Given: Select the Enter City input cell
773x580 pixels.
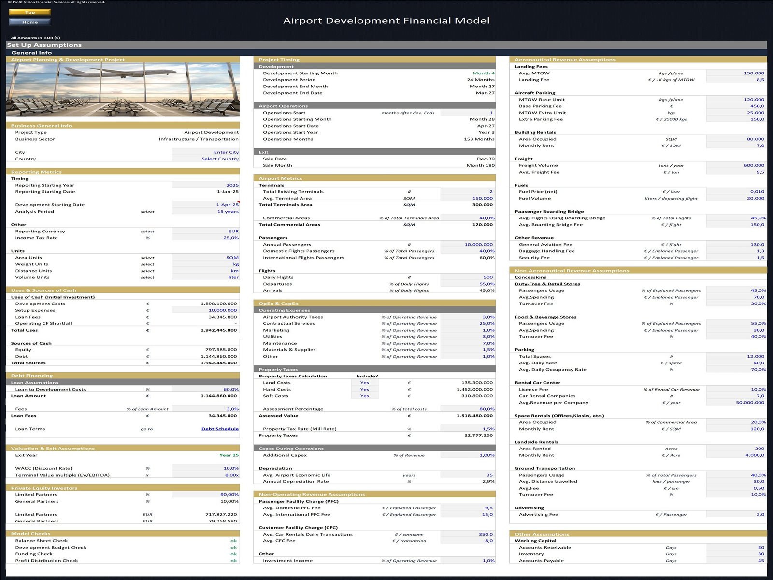Looking at the screenshot, I should click(205, 152).
